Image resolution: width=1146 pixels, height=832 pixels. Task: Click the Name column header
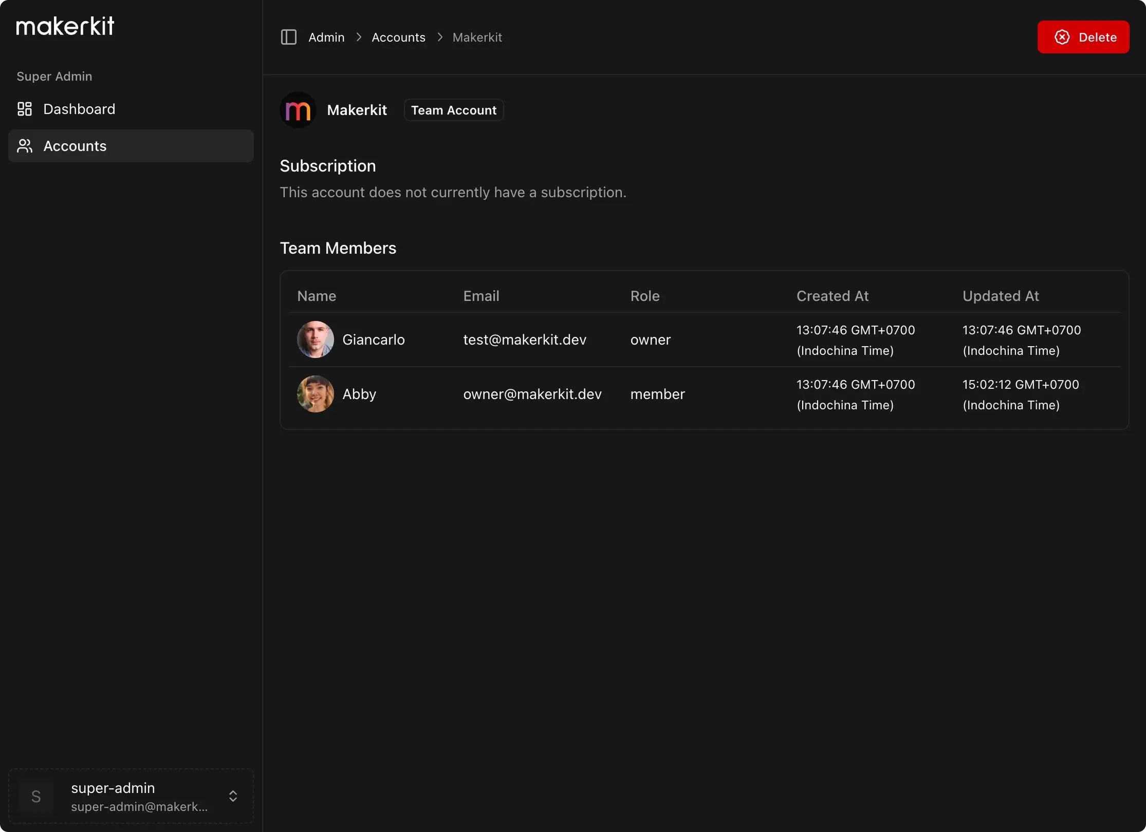tap(317, 296)
